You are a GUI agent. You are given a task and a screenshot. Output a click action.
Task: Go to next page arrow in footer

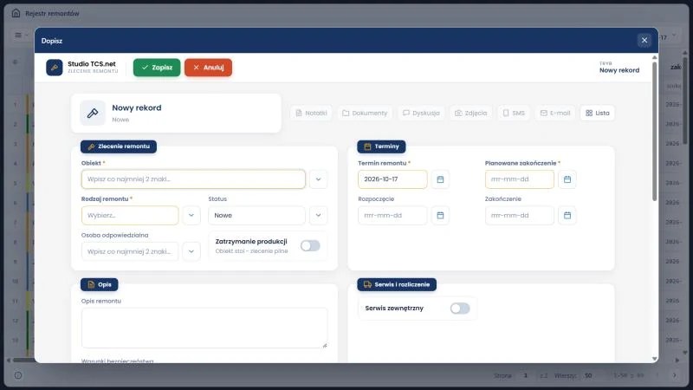675,375
